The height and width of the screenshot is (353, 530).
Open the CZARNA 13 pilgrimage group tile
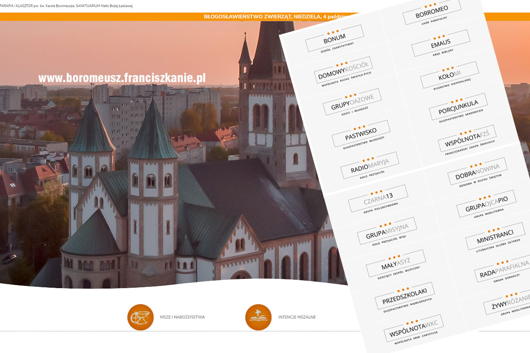(x=377, y=199)
